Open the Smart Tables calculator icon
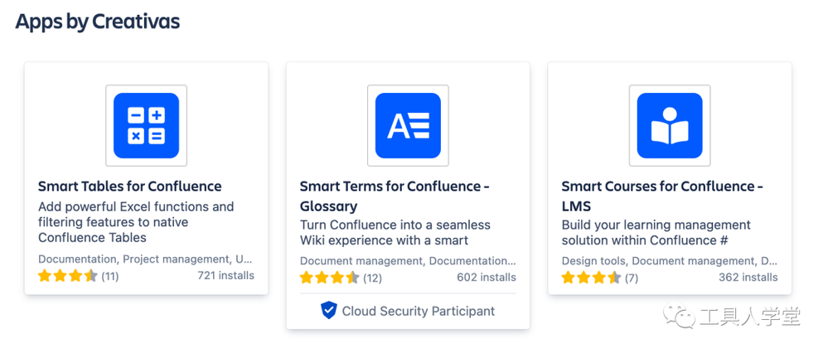Screen dimensions: 828x353 pos(146,126)
